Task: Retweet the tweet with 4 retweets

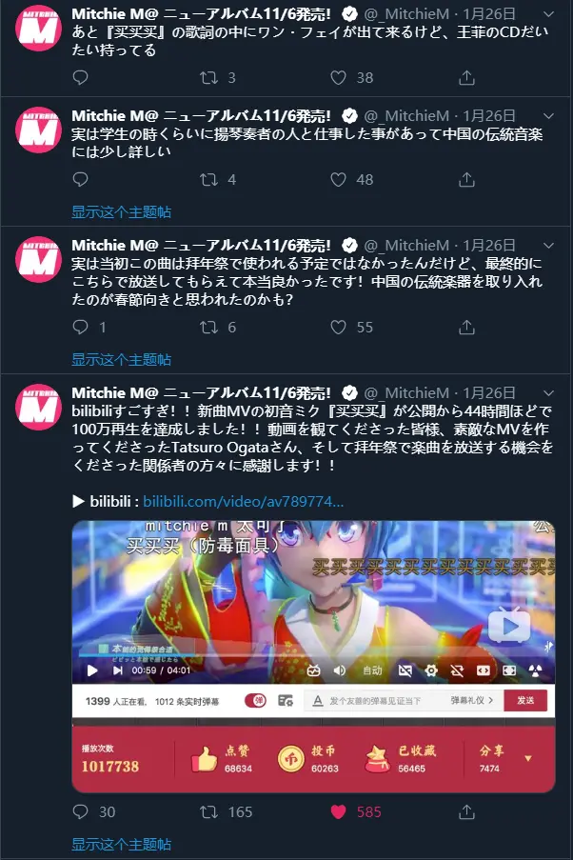Action: (x=208, y=179)
